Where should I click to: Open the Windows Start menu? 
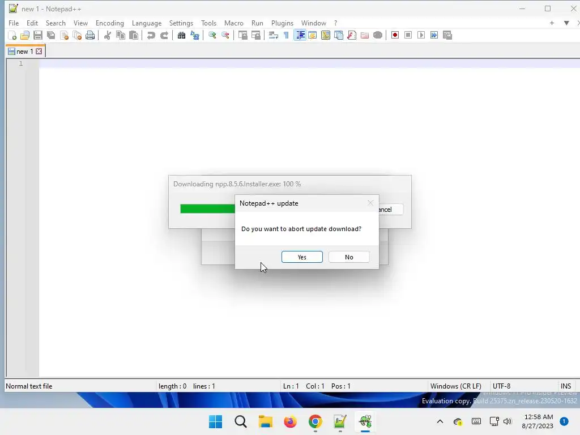point(216,421)
